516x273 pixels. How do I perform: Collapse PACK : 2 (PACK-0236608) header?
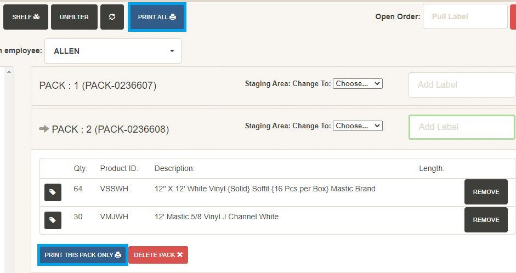(x=110, y=129)
